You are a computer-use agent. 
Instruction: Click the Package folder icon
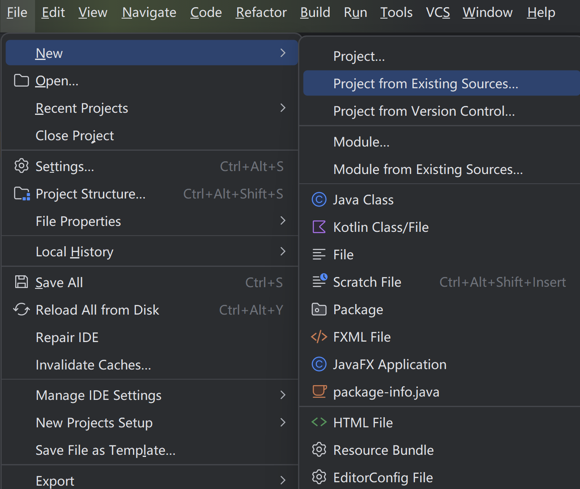pyautogui.click(x=319, y=310)
